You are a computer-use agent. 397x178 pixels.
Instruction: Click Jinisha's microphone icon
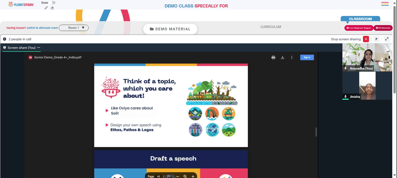(x=345, y=97)
